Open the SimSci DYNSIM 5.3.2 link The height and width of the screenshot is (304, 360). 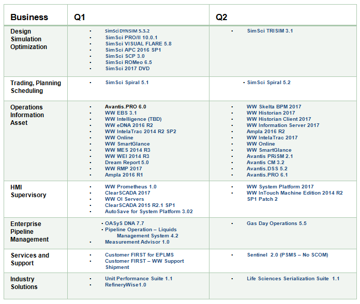[x=127, y=31]
